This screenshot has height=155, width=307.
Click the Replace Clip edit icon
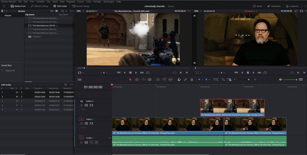pos(171,79)
